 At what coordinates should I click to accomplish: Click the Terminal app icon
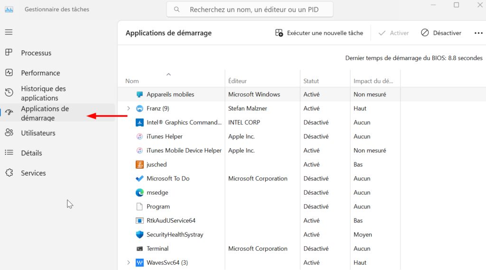coord(140,249)
